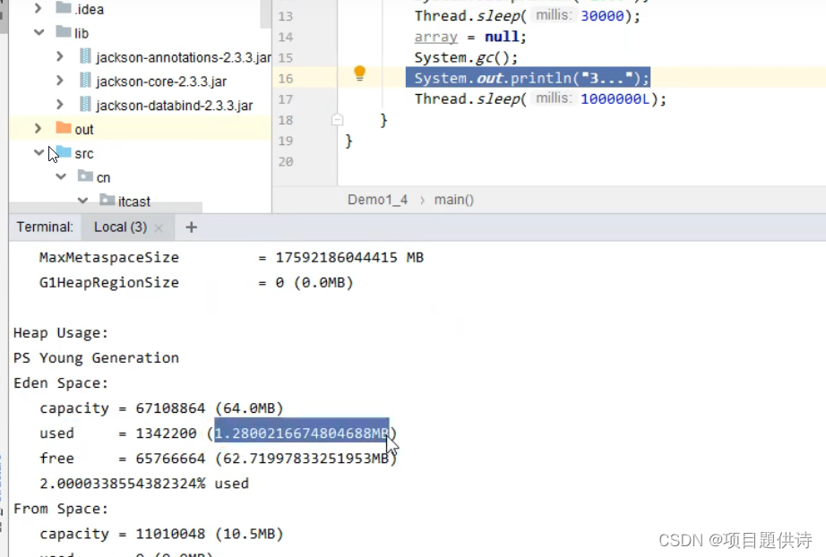The width and height of the screenshot is (826, 557).
Task: Click the 'From Space:' terminal line
Action: 61,509
